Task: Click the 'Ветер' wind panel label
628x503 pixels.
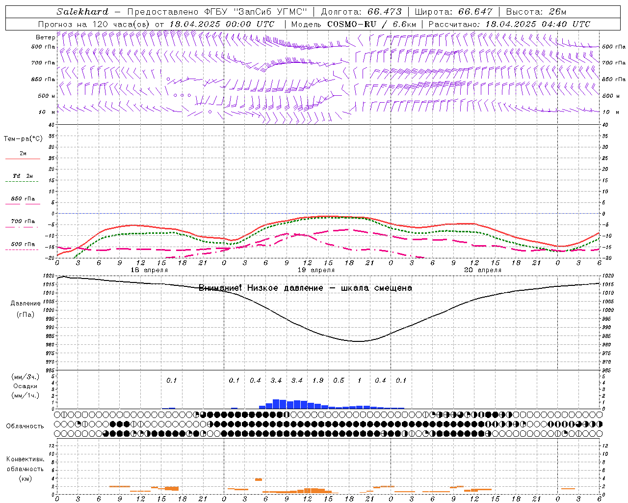Action: coord(45,37)
